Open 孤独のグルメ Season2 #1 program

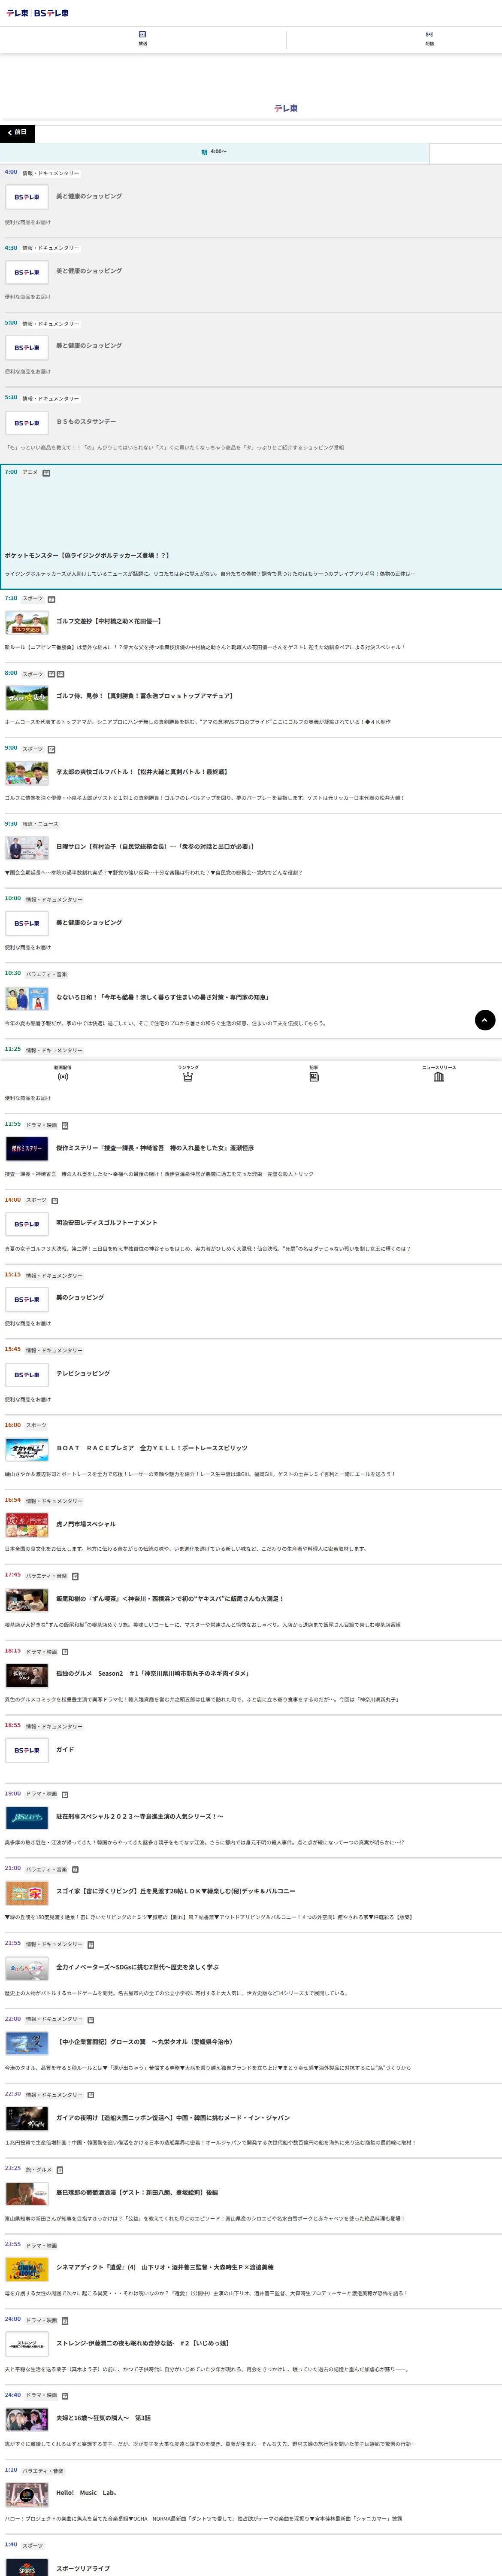pos(153,1673)
